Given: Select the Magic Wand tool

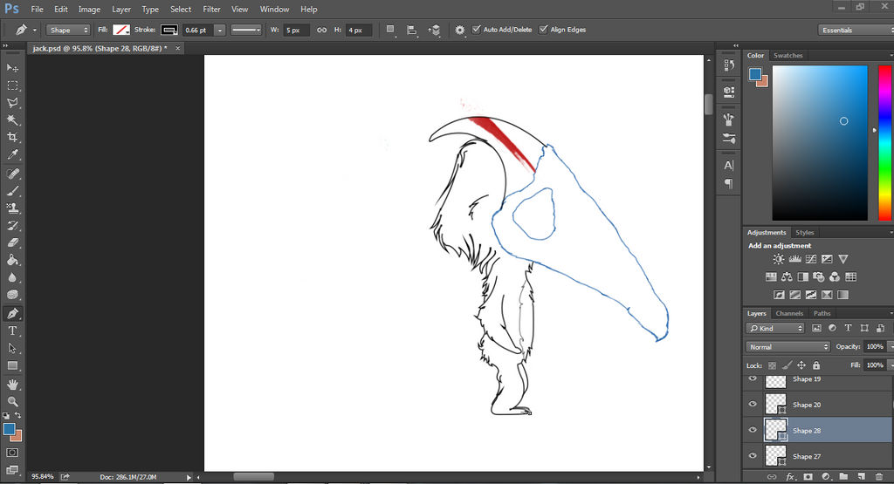Looking at the screenshot, I should (x=12, y=119).
